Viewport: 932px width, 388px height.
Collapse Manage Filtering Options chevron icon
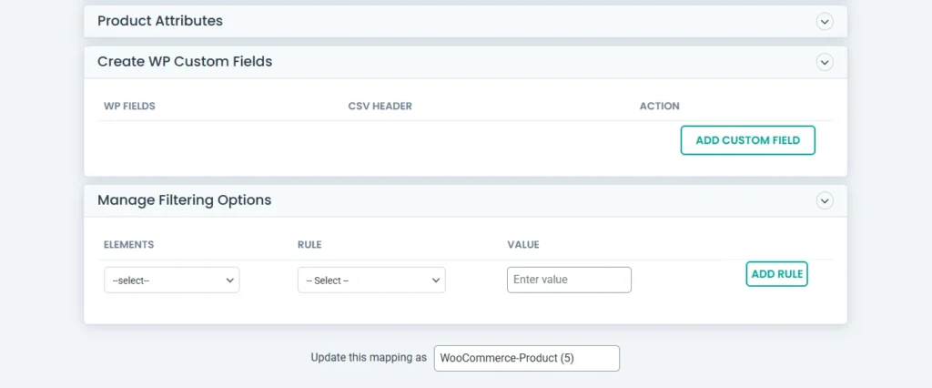[x=825, y=200]
